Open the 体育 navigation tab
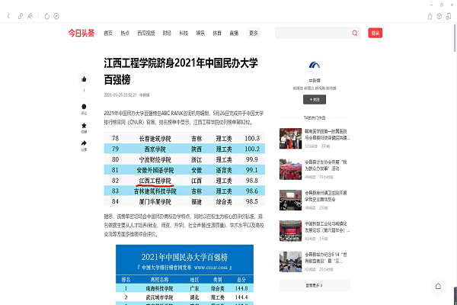This screenshot has width=457, height=305. pyautogui.click(x=217, y=33)
